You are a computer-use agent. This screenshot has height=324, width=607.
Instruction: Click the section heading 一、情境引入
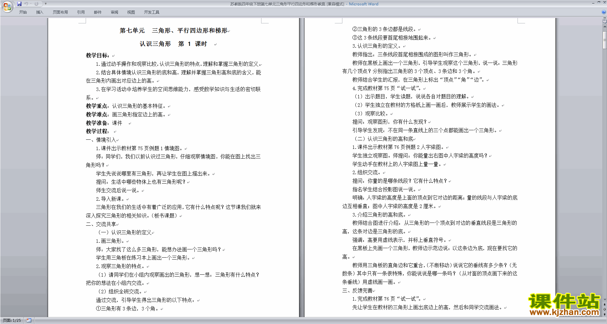[101, 140]
